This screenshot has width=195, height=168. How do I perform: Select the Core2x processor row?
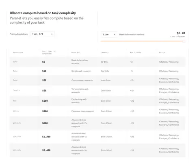click(x=97, y=91)
